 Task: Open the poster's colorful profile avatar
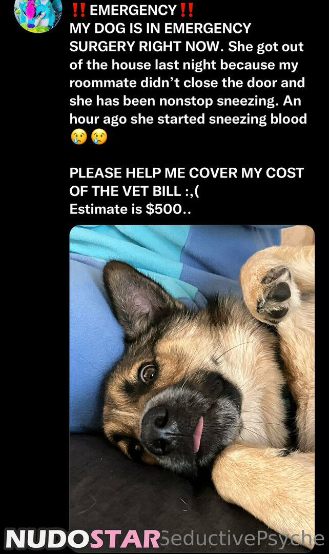pos(38,14)
